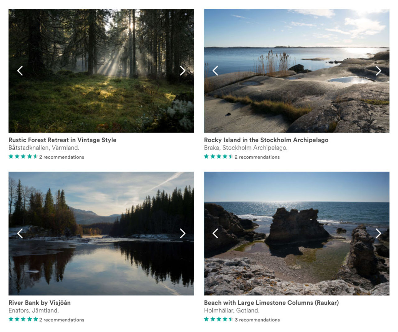Show previous photo of Rocky Island listing
Screen dimensions: 398x332
pos(216,71)
